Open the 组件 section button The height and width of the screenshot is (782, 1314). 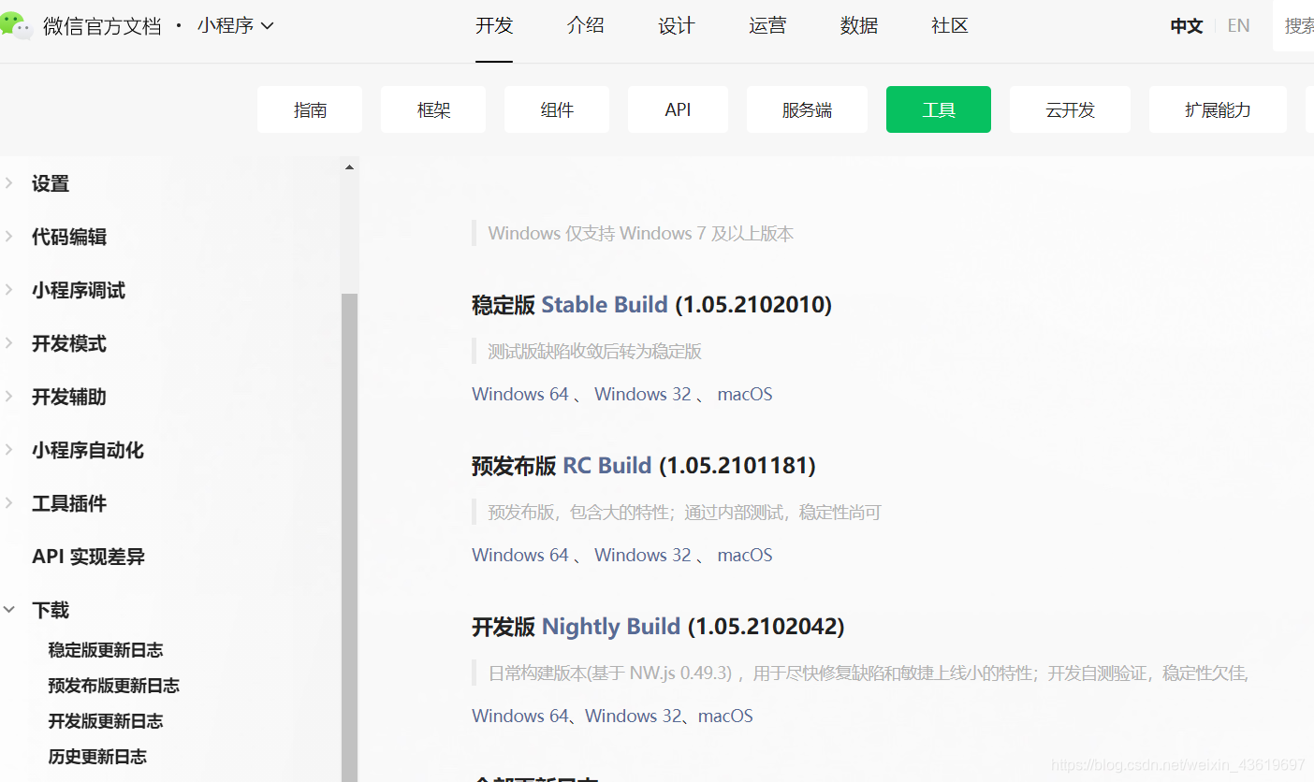pyautogui.click(x=557, y=109)
